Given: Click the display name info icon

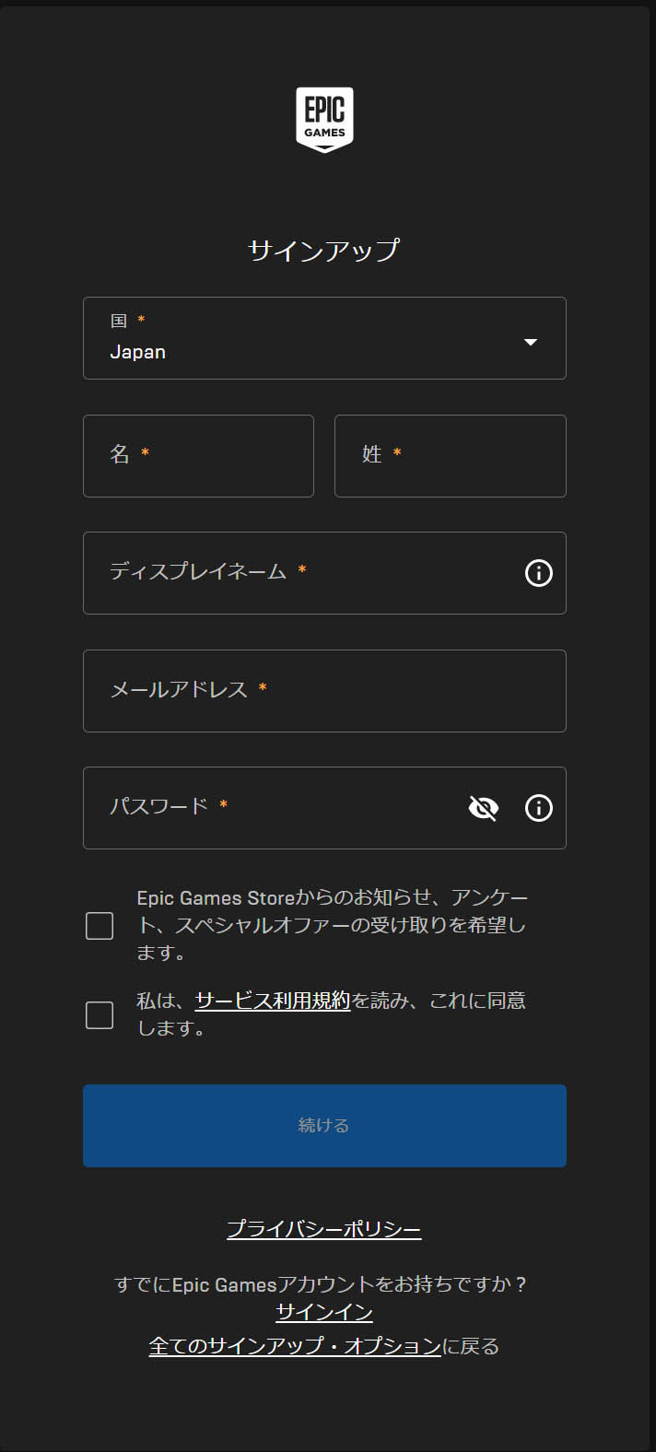Looking at the screenshot, I should (538, 573).
